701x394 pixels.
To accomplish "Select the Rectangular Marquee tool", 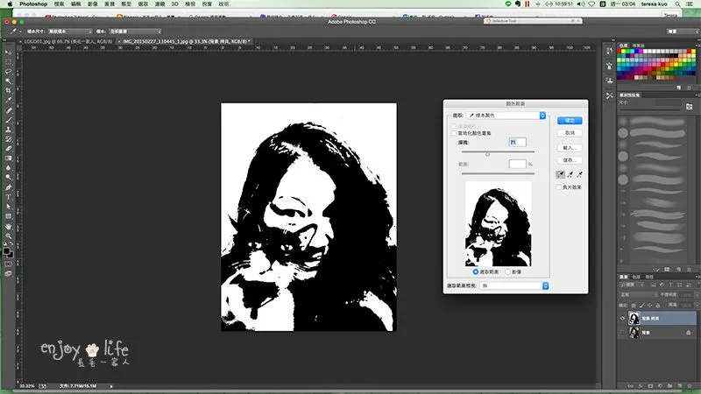I will [9, 62].
